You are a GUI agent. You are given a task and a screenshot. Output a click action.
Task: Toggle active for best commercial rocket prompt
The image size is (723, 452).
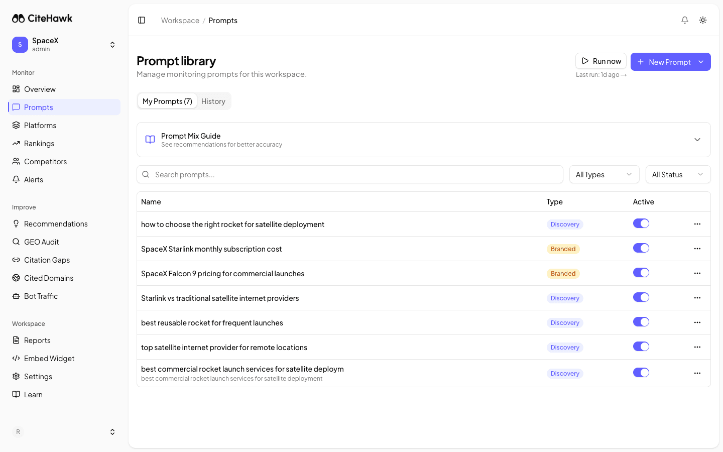(x=641, y=373)
